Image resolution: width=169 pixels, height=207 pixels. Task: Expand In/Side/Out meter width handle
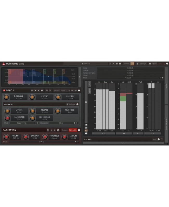click(103, 133)
